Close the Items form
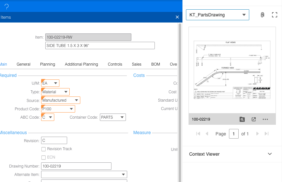The image size is (282, 182). pos(177,17)
